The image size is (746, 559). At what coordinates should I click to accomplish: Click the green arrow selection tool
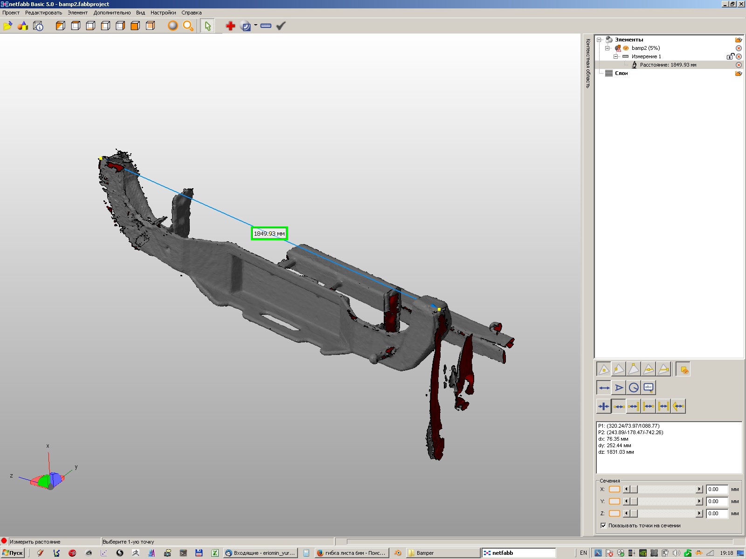click(x=208, y=26)
